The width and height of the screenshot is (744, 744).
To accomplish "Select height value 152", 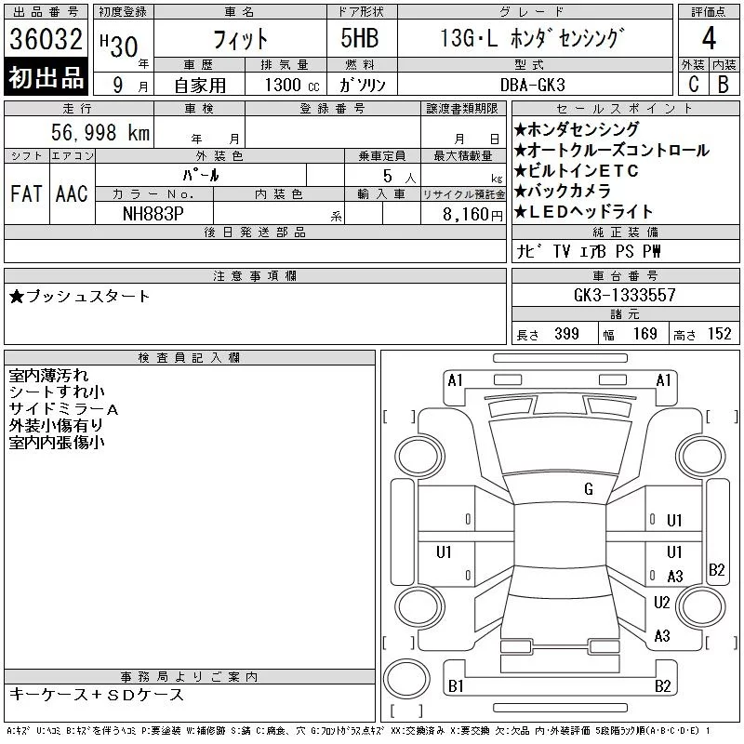I will [719, 334].
